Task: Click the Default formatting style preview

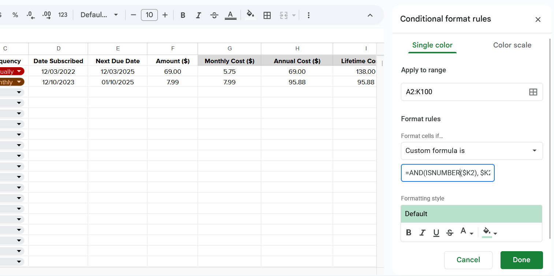Action: [472, 214]
